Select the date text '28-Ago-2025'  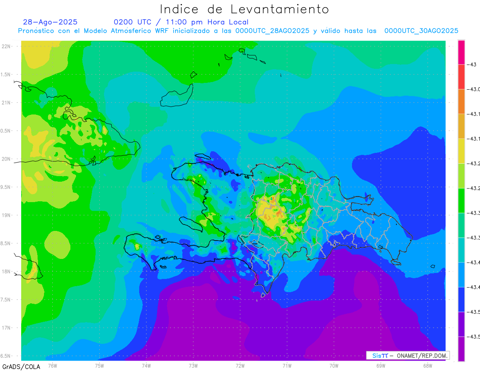50,22
